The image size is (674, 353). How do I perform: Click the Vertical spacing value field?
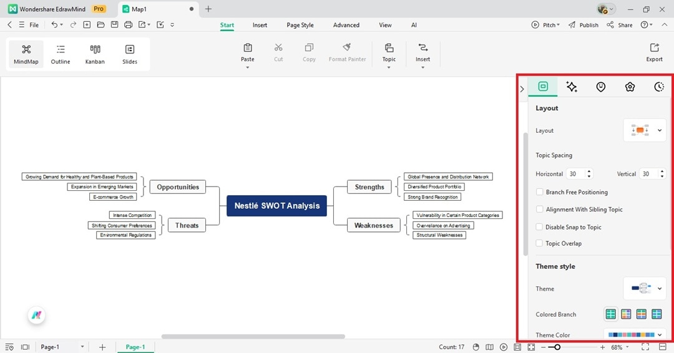click(x=649, y=173)
